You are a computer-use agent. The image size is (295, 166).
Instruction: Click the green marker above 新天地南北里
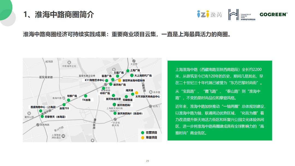[x=113, y=96]
